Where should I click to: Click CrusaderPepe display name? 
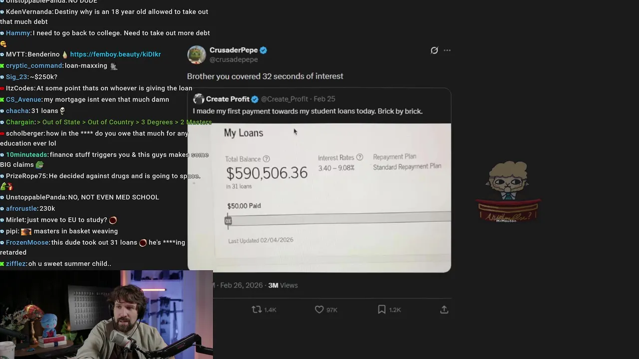click(234, 50)
